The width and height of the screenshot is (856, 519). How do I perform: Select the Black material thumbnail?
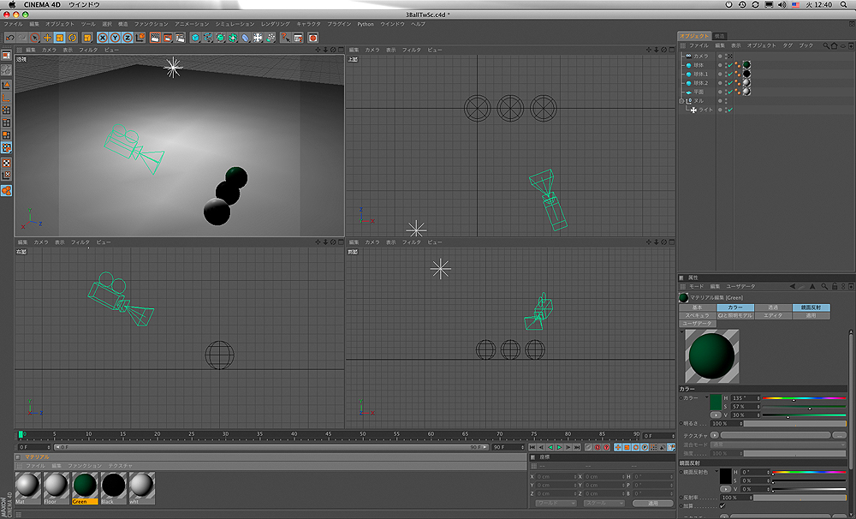[x=113, y=487]
